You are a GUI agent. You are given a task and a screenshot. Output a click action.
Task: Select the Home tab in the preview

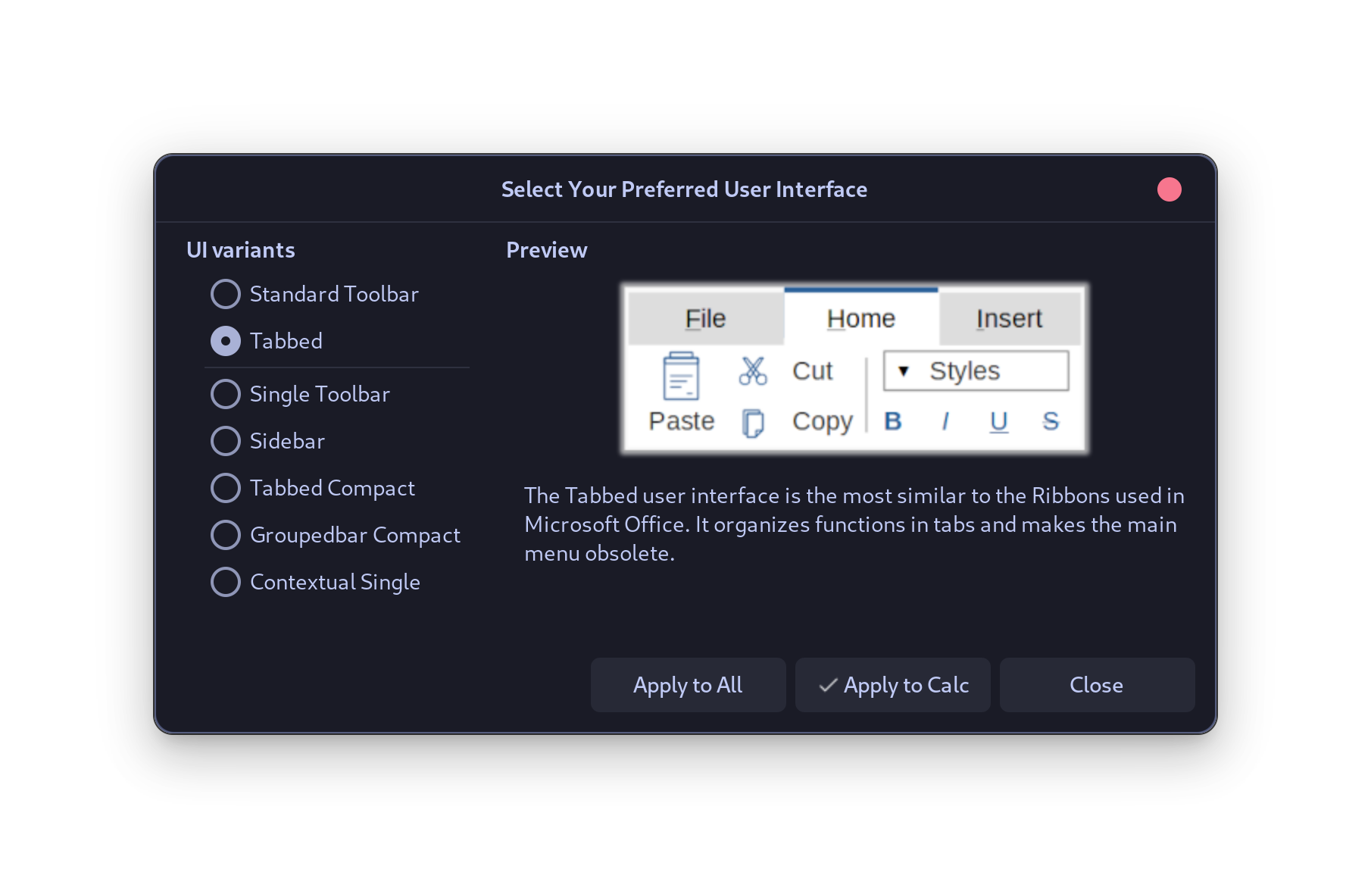click(860, 318)
